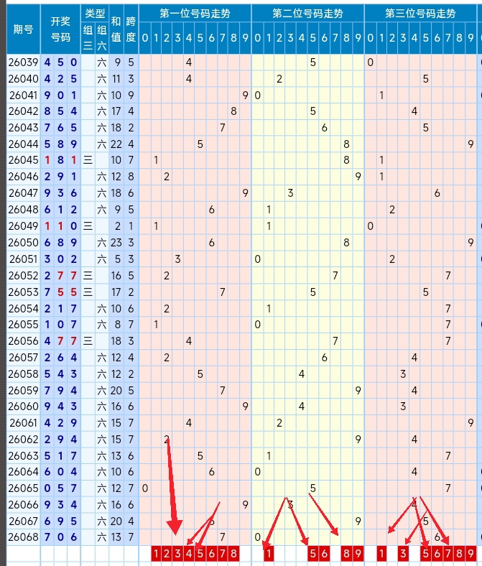Click span value 9 in row 26041
This screenshot has height=566, width=482.
131,96
